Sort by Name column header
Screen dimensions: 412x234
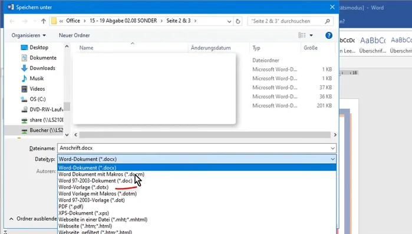click(86, 48)
